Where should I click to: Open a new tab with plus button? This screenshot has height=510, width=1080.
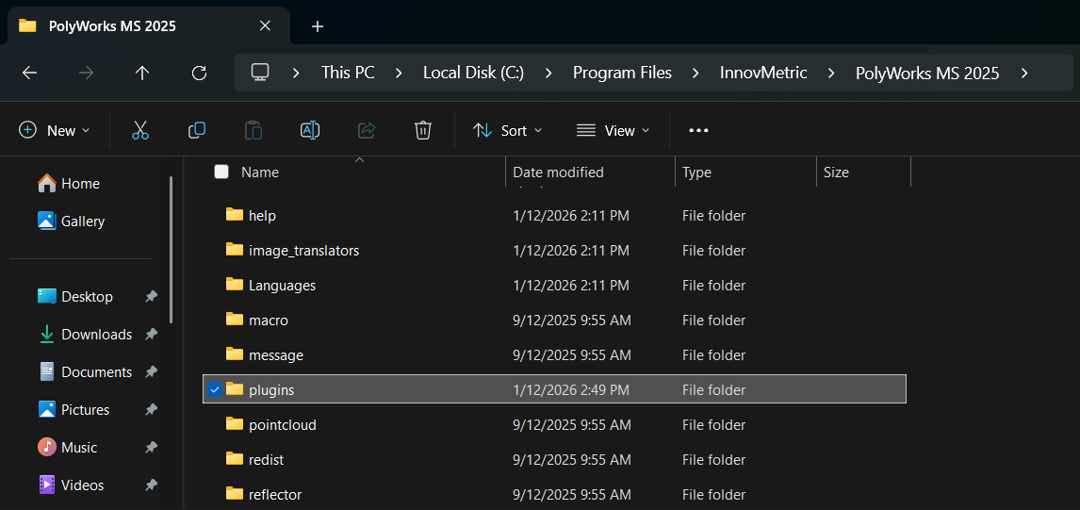(318, 26)
